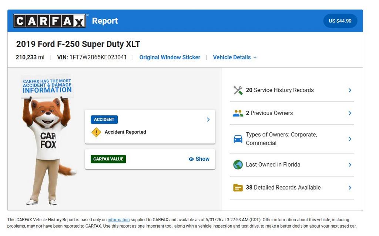Show the CARFAX value
Screen dimensions: 379x236
tap(199, 159)
